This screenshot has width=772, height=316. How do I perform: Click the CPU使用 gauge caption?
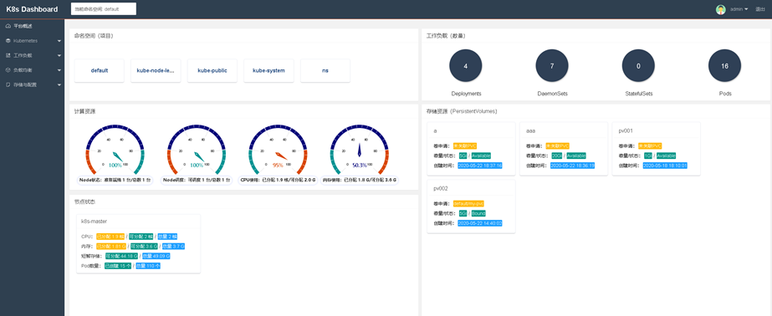point(278,180)
